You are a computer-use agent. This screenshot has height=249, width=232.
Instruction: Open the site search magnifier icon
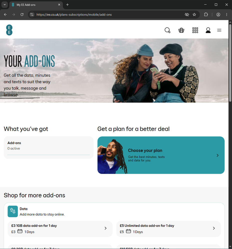point(167,30)
